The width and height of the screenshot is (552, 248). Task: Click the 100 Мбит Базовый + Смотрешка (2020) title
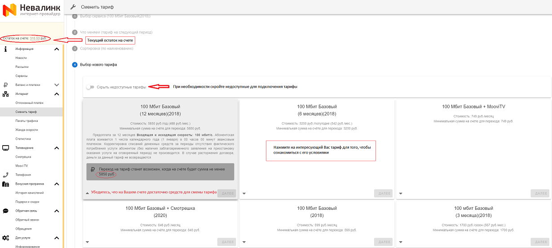160,212
